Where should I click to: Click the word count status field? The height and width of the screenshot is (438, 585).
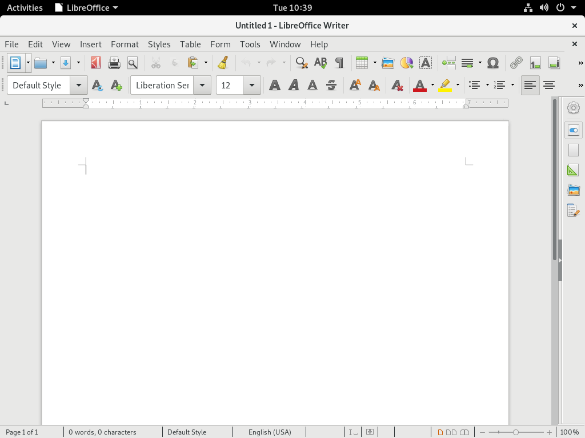[x=102, y=432]
